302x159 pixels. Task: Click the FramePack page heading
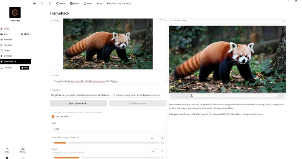[x=59, y=13]
